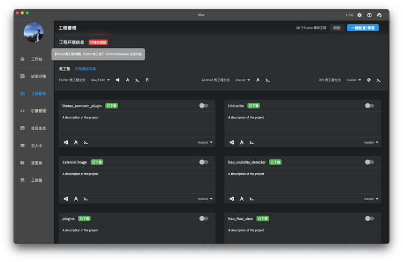Viewport: 403px width, 262px height.
Task: Open Flutter shell project in Android Studio
Action: (x=127, y=80)
